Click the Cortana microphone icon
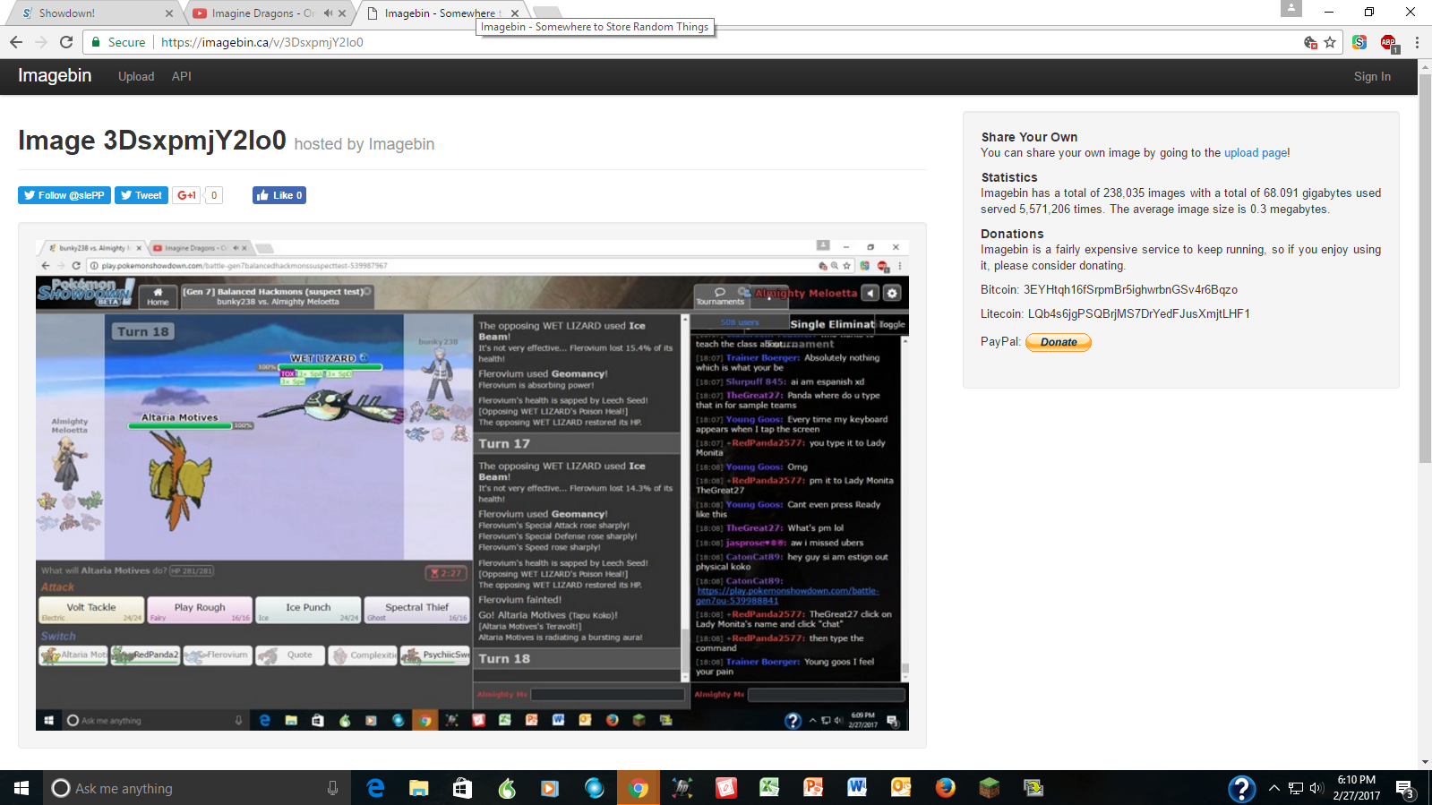Image resolution: width=1432 pixels, height=805 pixels. click(x=332, y=788)
